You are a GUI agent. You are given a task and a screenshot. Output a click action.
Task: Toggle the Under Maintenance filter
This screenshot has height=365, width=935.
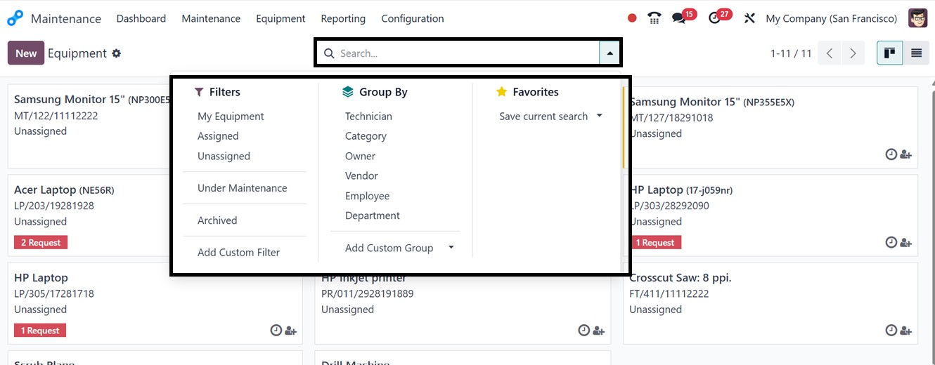click(x=242, y=188)
